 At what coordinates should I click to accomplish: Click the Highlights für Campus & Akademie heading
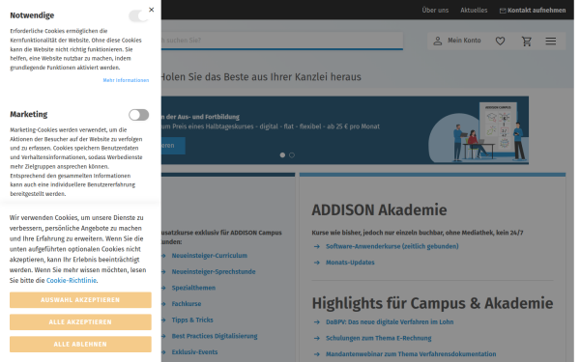tap(432, 304)
